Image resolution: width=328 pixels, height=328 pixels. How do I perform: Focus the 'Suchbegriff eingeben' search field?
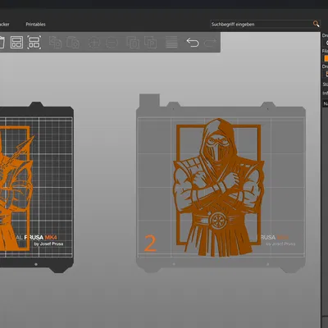(265, 24)
